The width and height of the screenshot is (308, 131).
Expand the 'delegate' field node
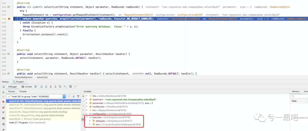click(90, 121)
